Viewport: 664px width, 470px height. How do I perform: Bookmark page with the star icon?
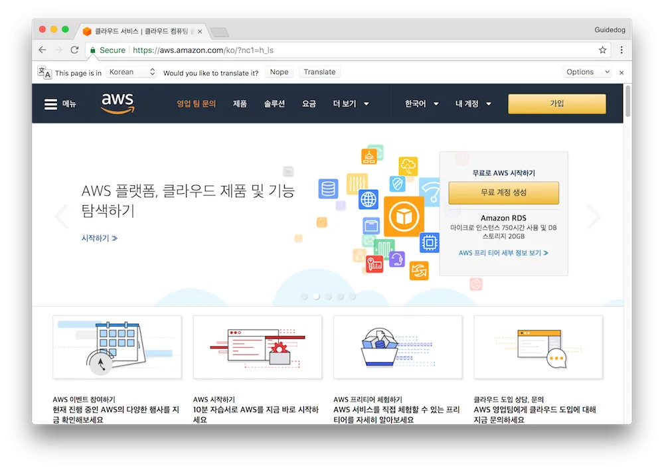pyautogui.click(x=603, y=50)
